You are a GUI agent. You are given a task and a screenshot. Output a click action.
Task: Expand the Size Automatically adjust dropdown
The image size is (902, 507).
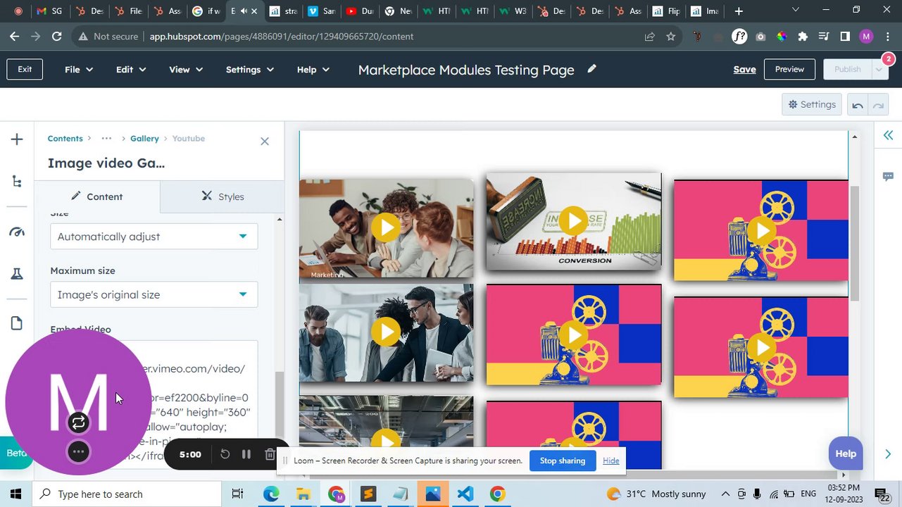(x=154, y=237)
